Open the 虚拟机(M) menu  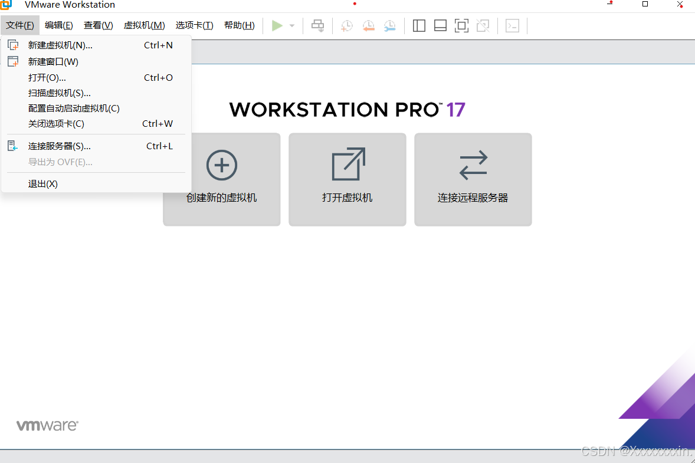[x=144, y=25]
